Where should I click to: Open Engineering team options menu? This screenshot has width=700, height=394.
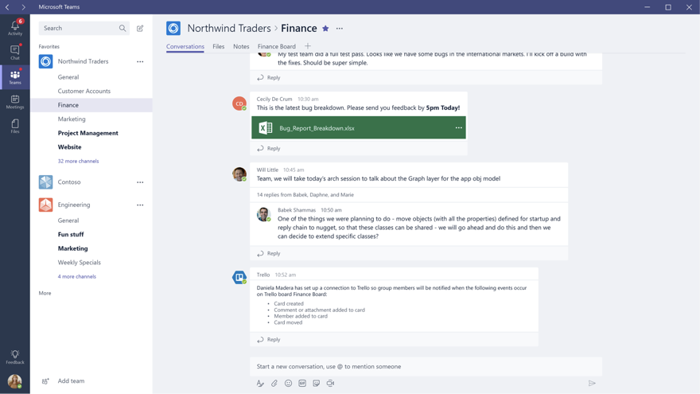click(x=140, y=205)
